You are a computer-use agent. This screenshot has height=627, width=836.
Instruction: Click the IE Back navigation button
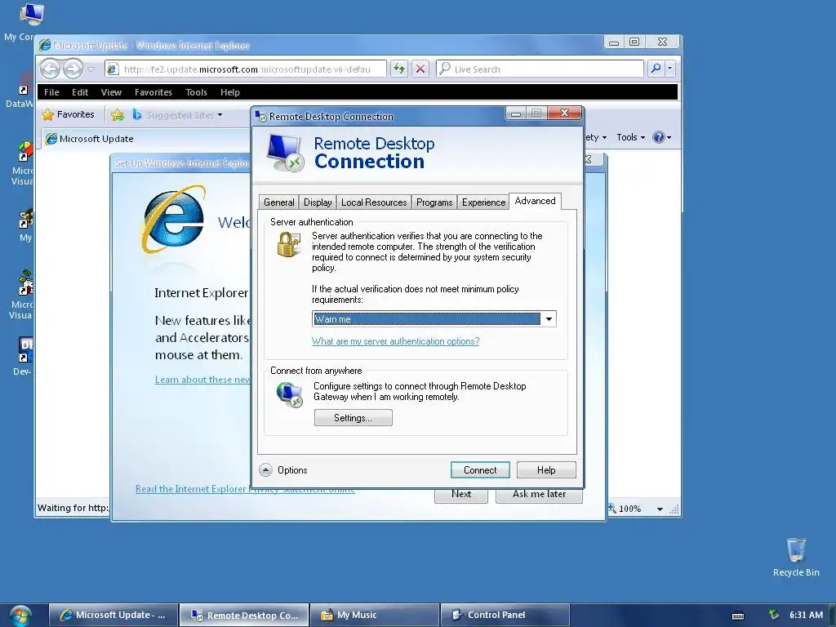50,69
